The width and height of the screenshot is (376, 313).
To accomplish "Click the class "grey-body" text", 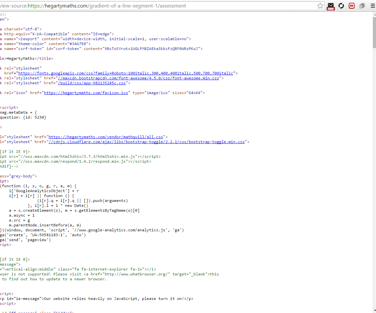I will pos(22,176).
